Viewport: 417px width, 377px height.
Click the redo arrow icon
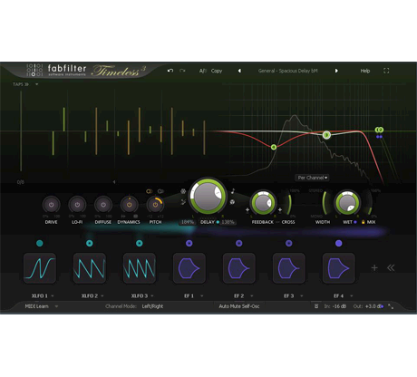(x=182, y=71)
